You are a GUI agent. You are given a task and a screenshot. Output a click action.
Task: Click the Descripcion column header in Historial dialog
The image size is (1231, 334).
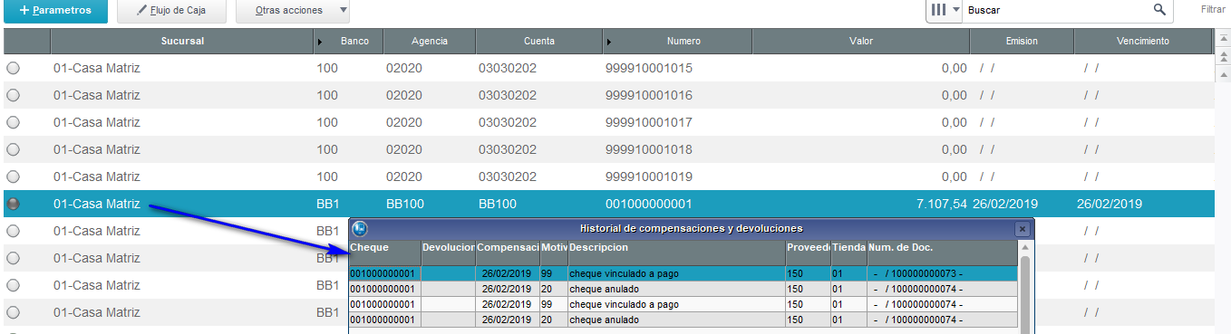(x=676, y=253)
